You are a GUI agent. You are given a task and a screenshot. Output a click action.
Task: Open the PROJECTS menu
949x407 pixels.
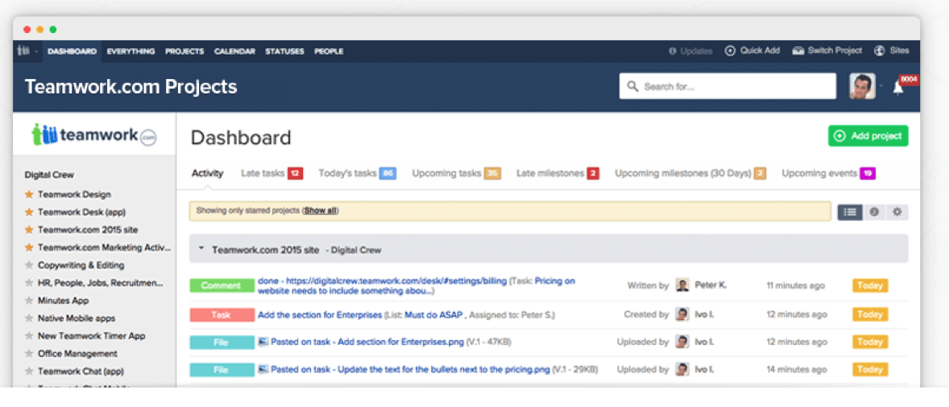pyautogui.click(x=184, y=52)
